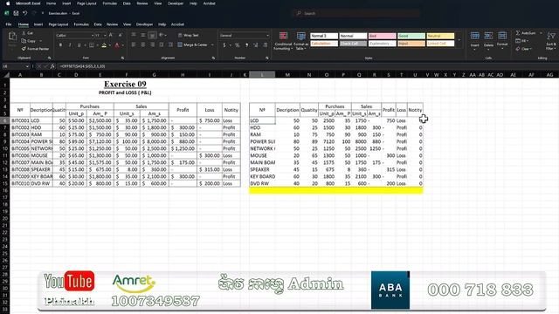
Task: Open the General number format dropdown
Action: click(267, 36)
